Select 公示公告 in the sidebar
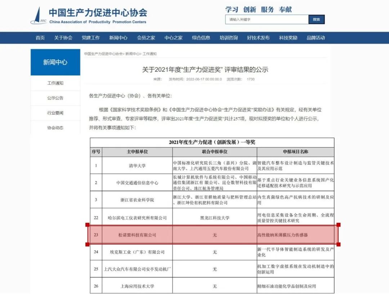The image size is (389, 294). tap(55, 98)
